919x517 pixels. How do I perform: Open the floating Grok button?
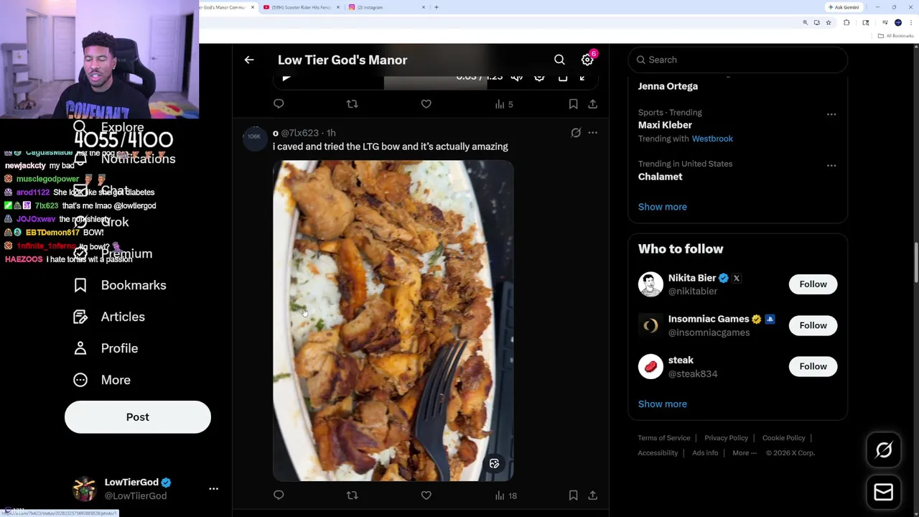coord(884,450)
